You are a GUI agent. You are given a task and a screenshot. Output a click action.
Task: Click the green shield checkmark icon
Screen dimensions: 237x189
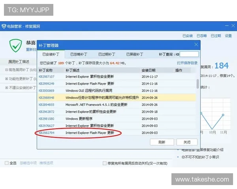pos(15,46)
